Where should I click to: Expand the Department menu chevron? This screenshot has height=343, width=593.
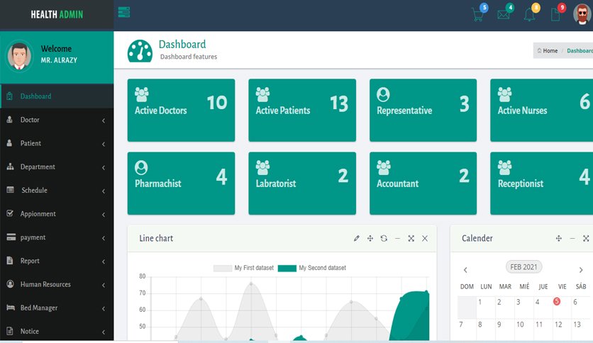pos(104,167)
